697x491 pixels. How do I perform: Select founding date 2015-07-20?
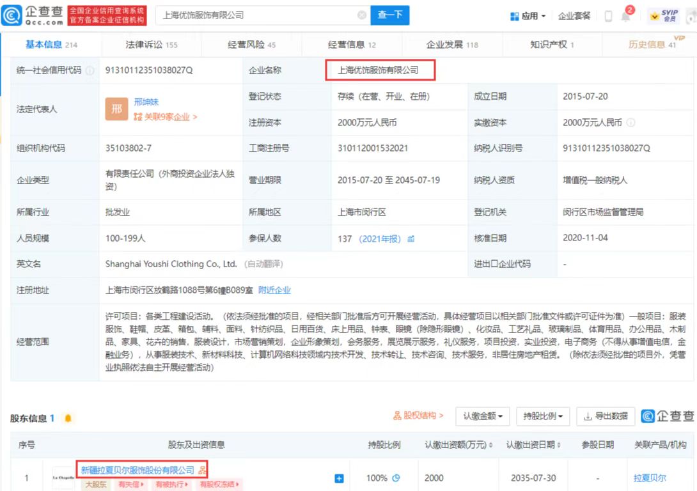pos(585,97)
